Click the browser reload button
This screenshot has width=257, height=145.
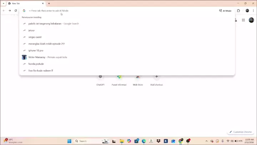(x=16, y=11)
